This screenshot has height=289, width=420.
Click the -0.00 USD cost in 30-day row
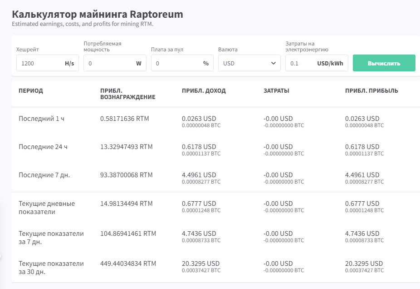[278, 264]
